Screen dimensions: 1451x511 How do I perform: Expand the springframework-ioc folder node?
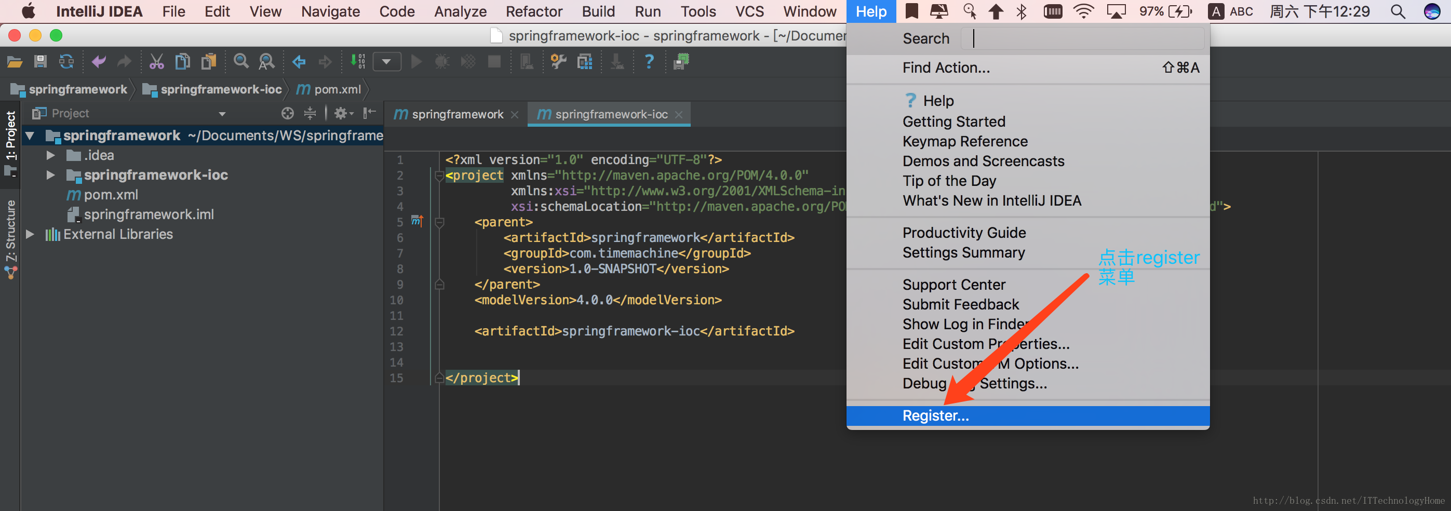point(51,175)
